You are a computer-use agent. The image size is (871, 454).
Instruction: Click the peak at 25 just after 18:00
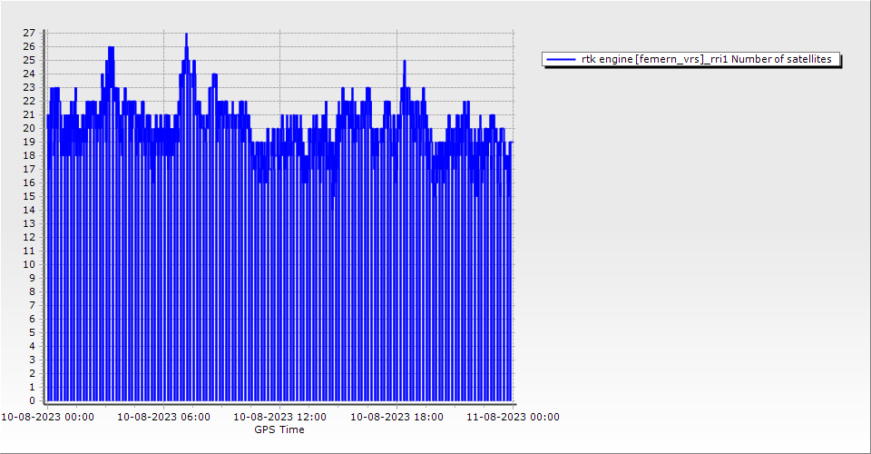pyautogui.click(x=404, y=61)
